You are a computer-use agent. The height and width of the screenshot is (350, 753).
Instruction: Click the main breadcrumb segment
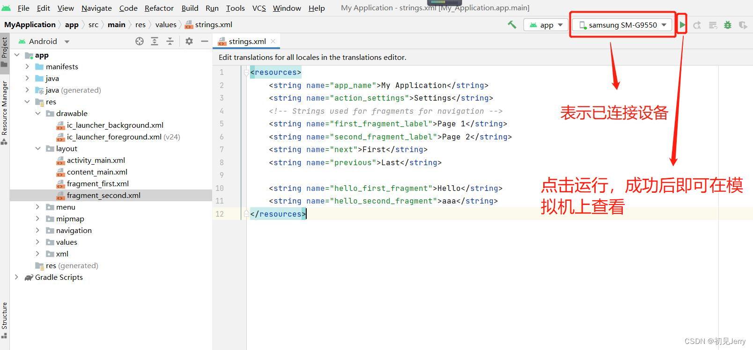click(117, 24)
